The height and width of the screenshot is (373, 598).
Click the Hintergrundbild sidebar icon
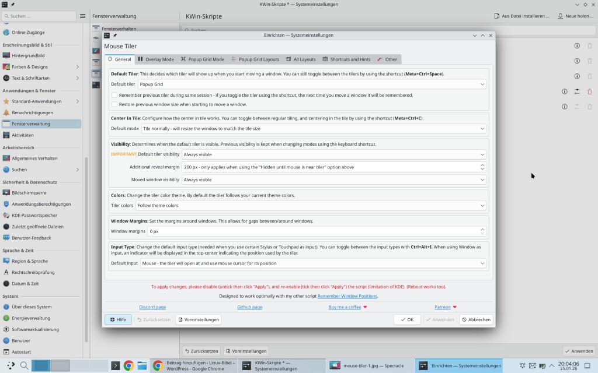point(6,55)
